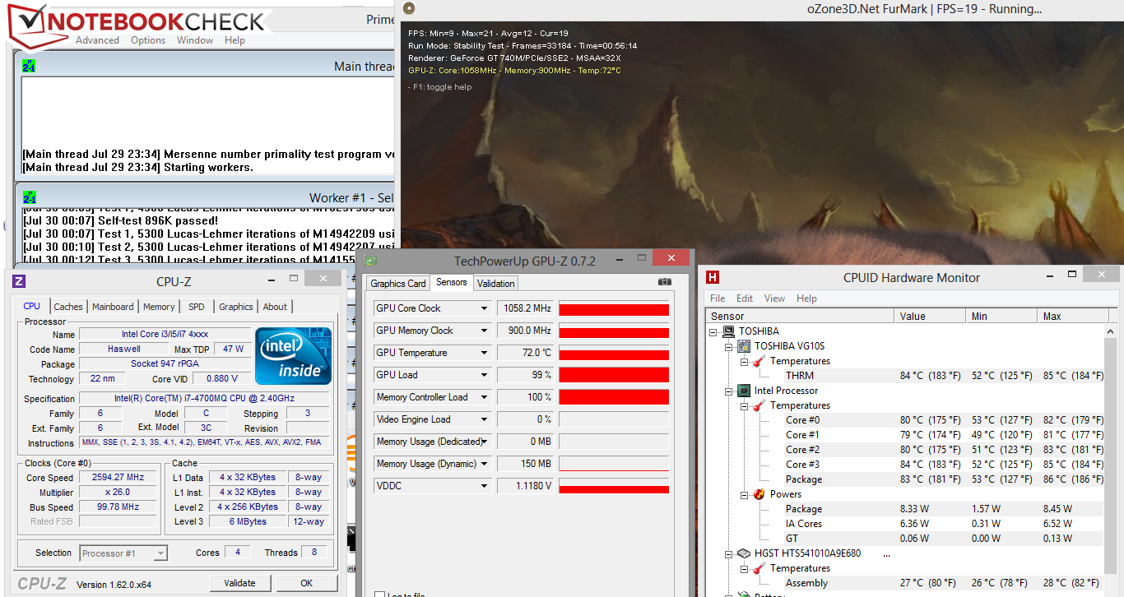Collapse Temperatures under Intel Processor
This screenshot has height=597, width=1124.
(744, 405)
